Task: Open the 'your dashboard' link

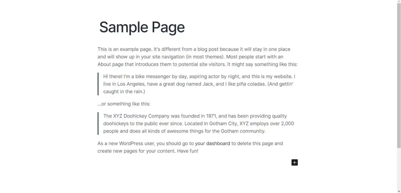Action: pyautogui.click(x=213, y=143)
